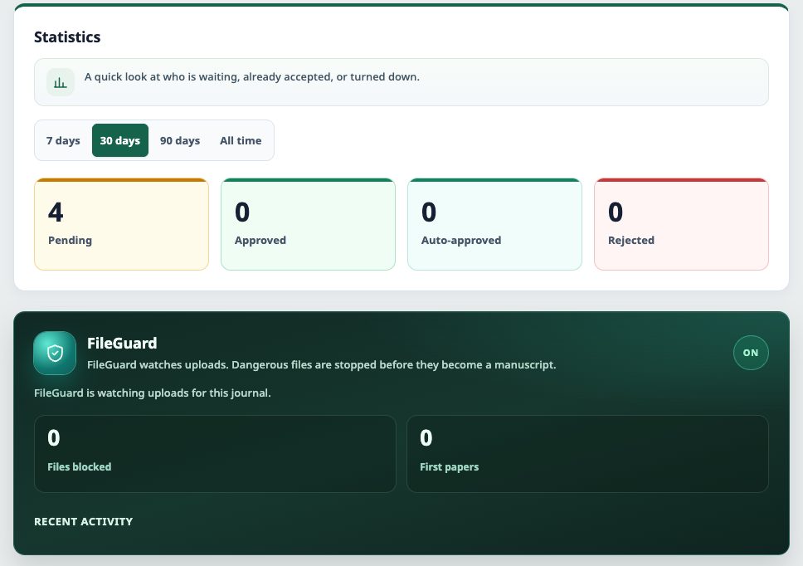Open the Approved statistics card
The height and width of the screenshot is (566, 803).
tap(308, 224)
